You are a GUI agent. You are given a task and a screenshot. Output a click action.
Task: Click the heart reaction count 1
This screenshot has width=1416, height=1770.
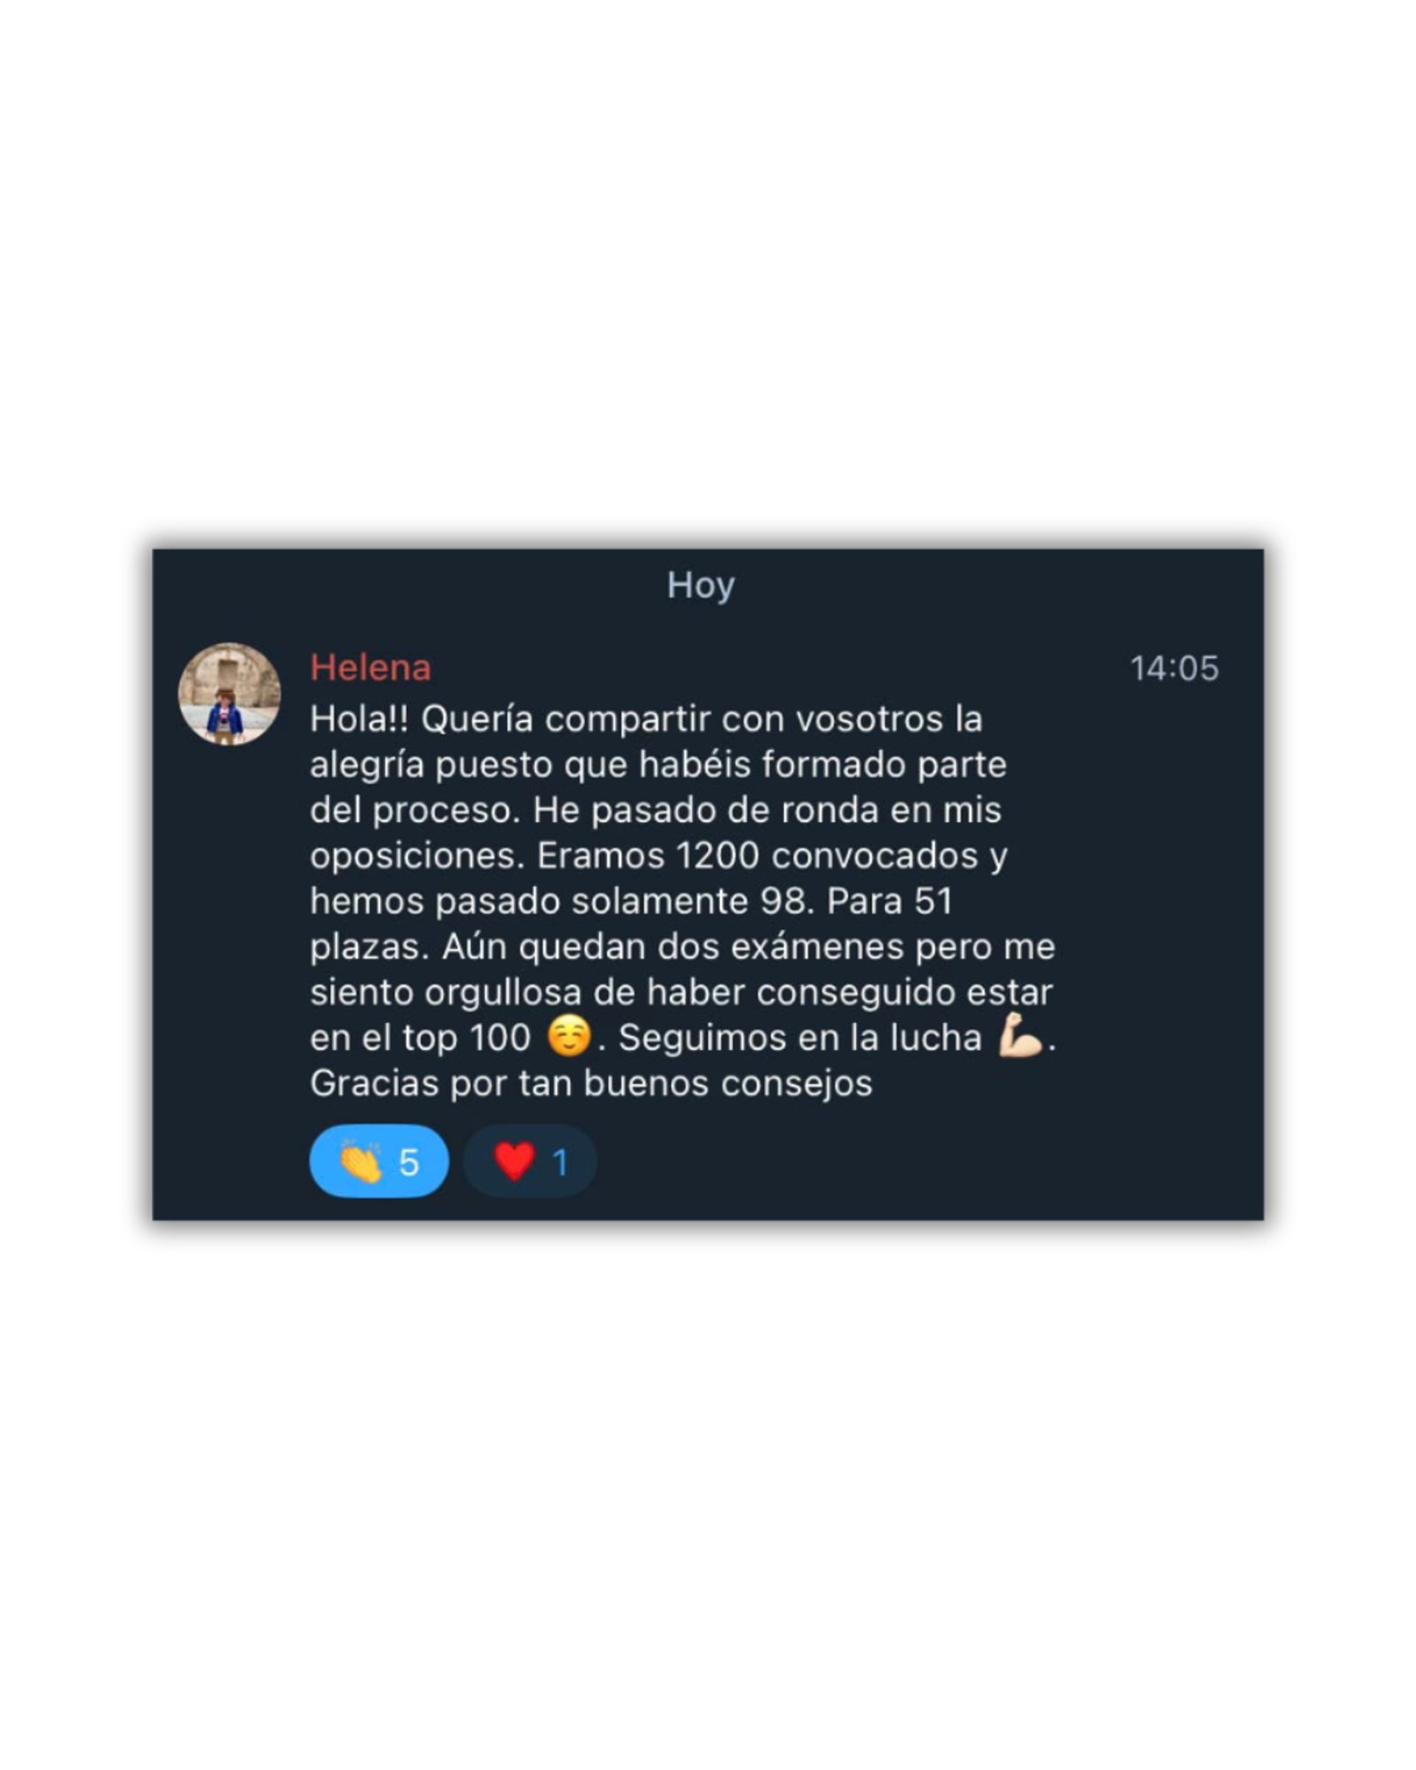pyautogui.click(x=560, y=1162)
